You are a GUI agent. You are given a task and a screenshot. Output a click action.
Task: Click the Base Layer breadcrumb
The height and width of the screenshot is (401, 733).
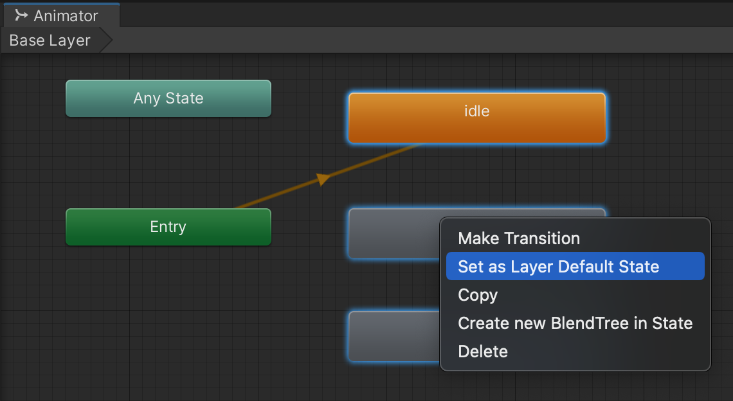click(x=50, y=40)
